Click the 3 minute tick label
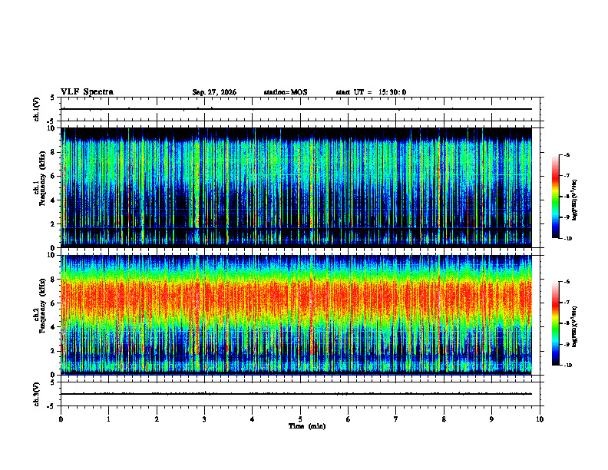The height and width of the screenshot is (470, 608). [x=204, y=419]
